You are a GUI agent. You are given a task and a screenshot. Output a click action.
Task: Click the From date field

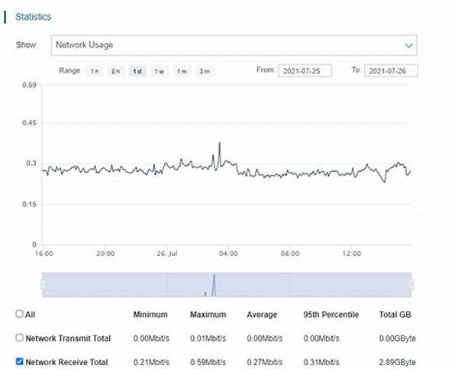pyautogui.click(x=308, y=71)
